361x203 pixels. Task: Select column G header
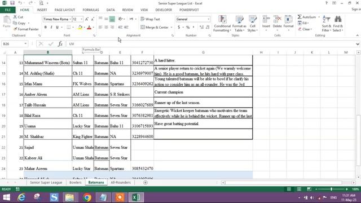pos(203,52)
